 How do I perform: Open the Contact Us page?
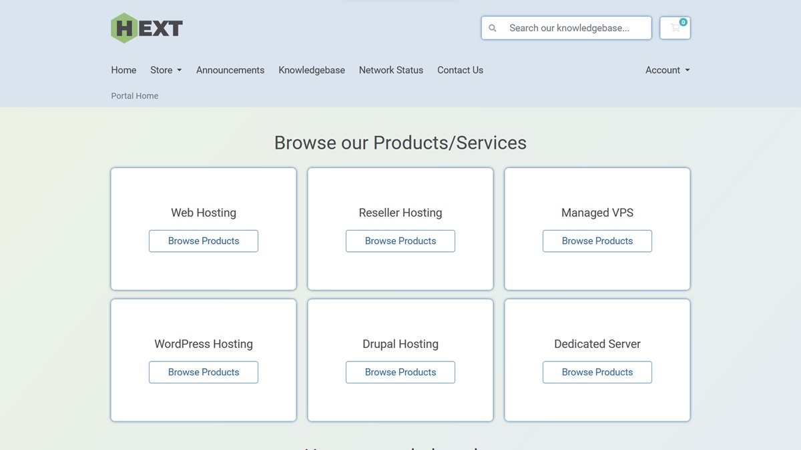460,70
